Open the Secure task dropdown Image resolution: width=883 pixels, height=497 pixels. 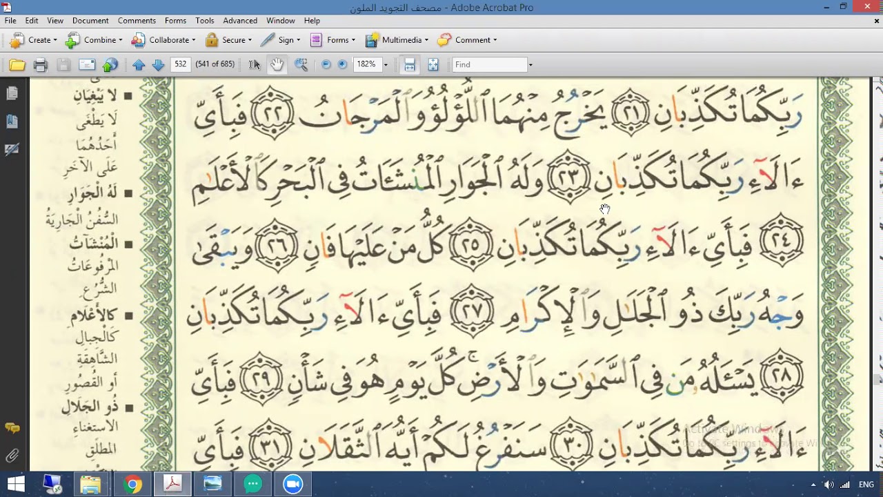pos(229,40)
